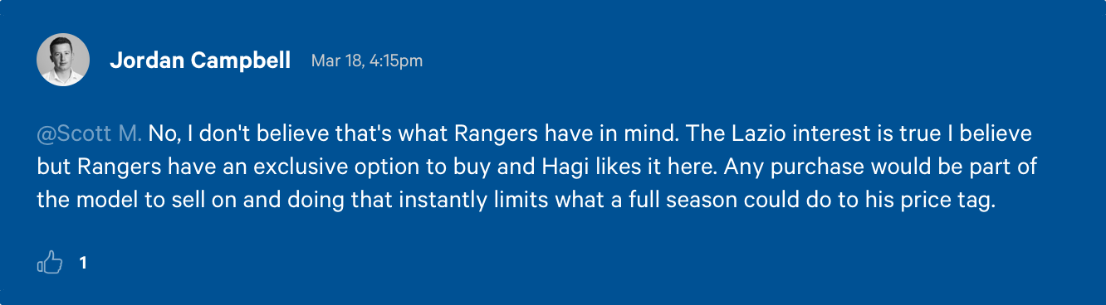Viewport: 1106px width, 305px height.
Task: Open Jordan Campbell's profile avatar photo
Action: 63,60
